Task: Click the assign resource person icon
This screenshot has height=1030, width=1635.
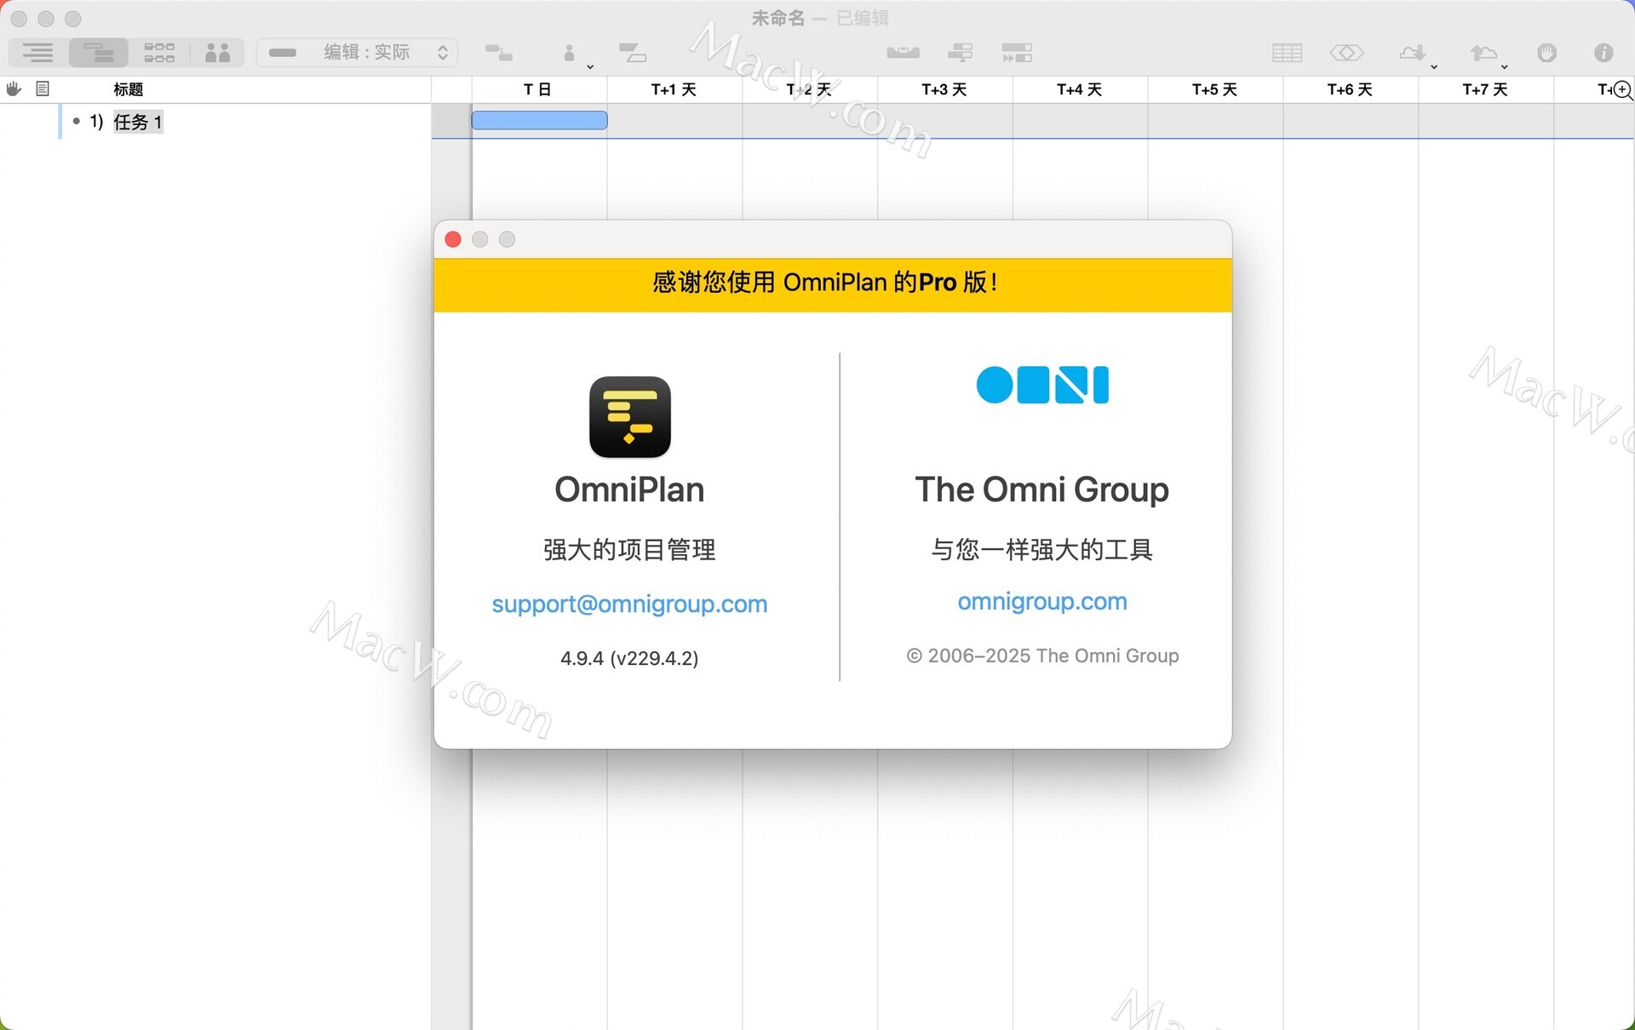Action: [569, 53]
